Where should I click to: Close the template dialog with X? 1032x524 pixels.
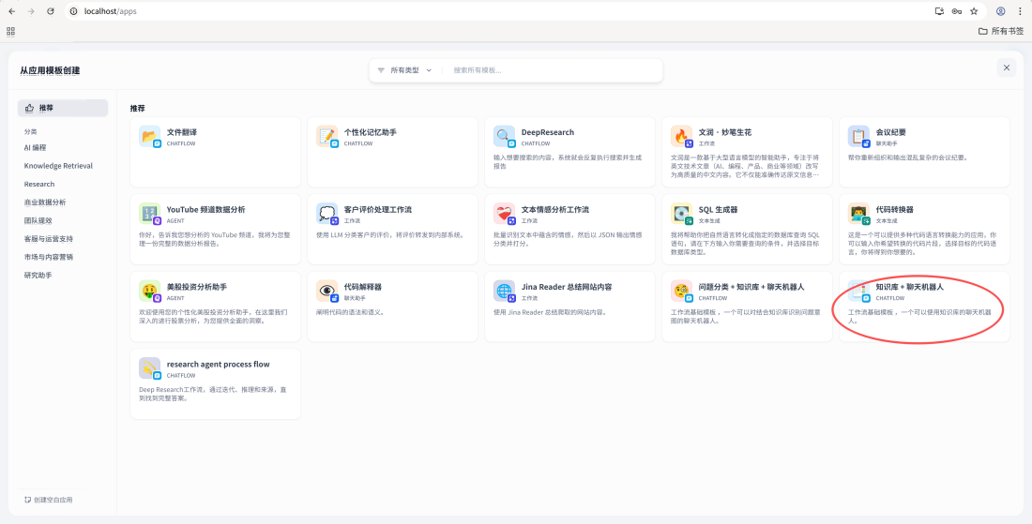(1007, 67)
